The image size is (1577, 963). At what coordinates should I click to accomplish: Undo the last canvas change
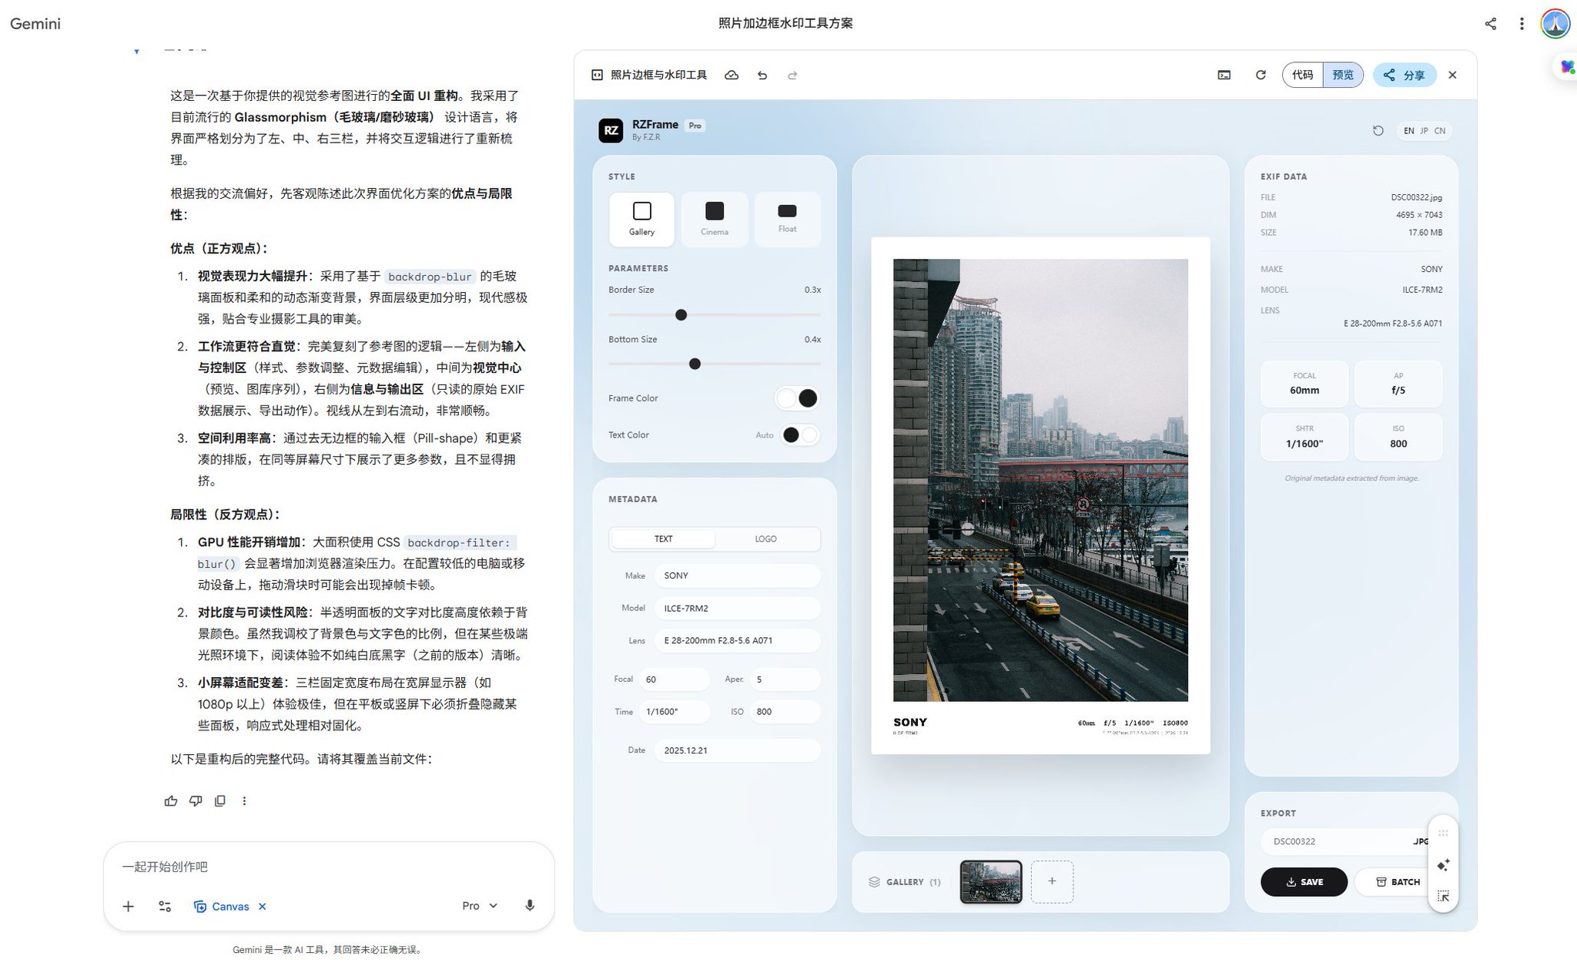tap(762, 75)
